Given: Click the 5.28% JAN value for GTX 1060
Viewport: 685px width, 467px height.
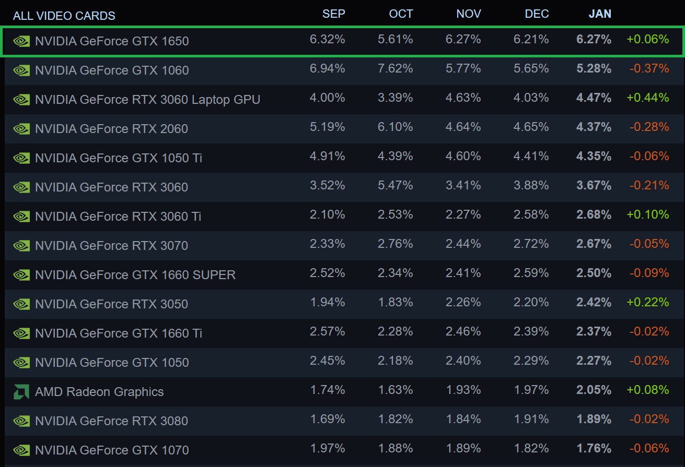Looking at the screenshot, I should tap(594, 68).
